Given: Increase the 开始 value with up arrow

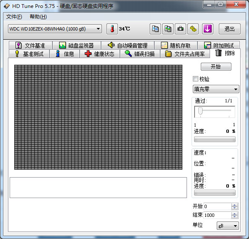Looking at the screenshot, I should 235,205.
